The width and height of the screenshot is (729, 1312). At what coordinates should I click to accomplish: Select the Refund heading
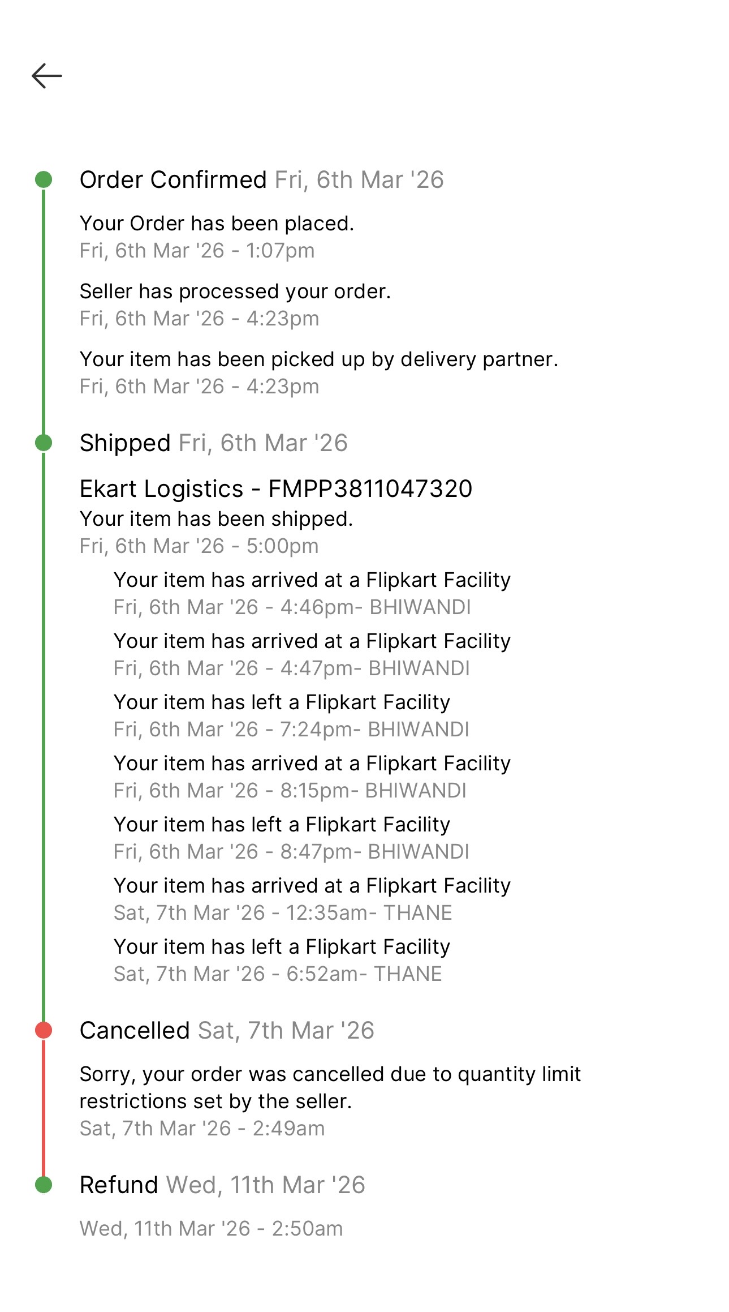pos(119,1185)
